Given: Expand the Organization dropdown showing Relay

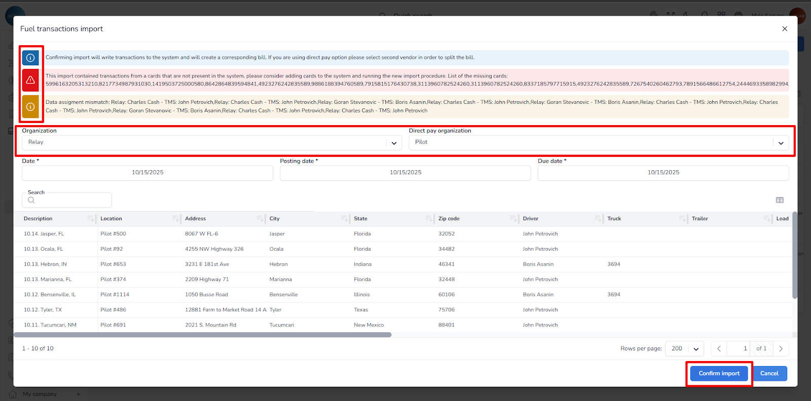Looking at the screenshot, I should 394,143.
